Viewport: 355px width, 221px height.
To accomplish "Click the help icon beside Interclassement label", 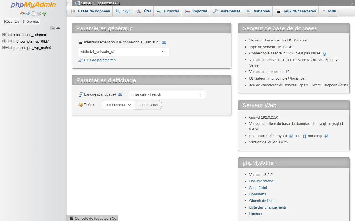I will click(164, 43).
